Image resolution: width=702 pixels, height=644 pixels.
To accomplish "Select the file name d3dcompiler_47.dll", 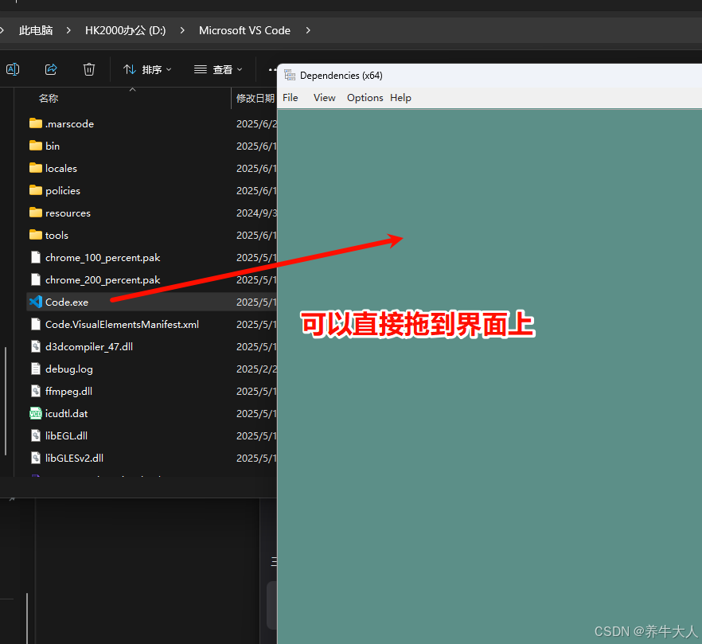I will pos(89,346).
